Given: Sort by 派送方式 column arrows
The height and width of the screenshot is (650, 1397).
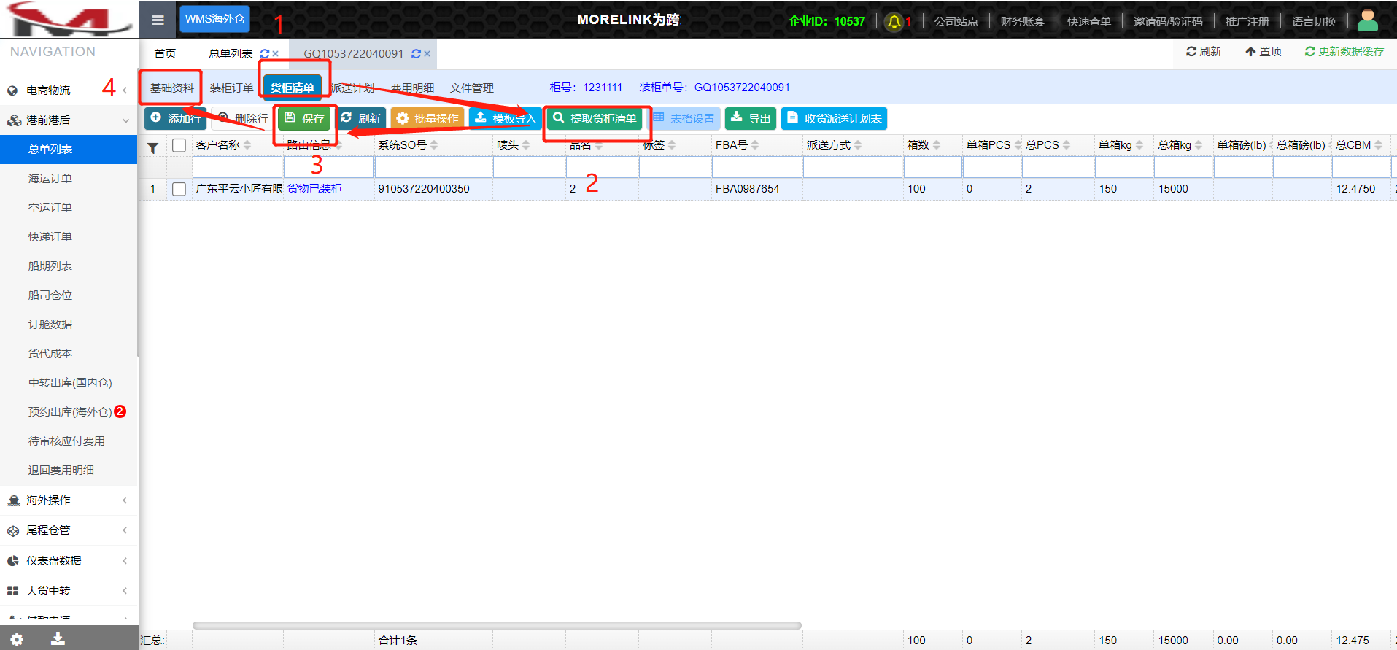Looking at the screenshot, I should point(858,145).
